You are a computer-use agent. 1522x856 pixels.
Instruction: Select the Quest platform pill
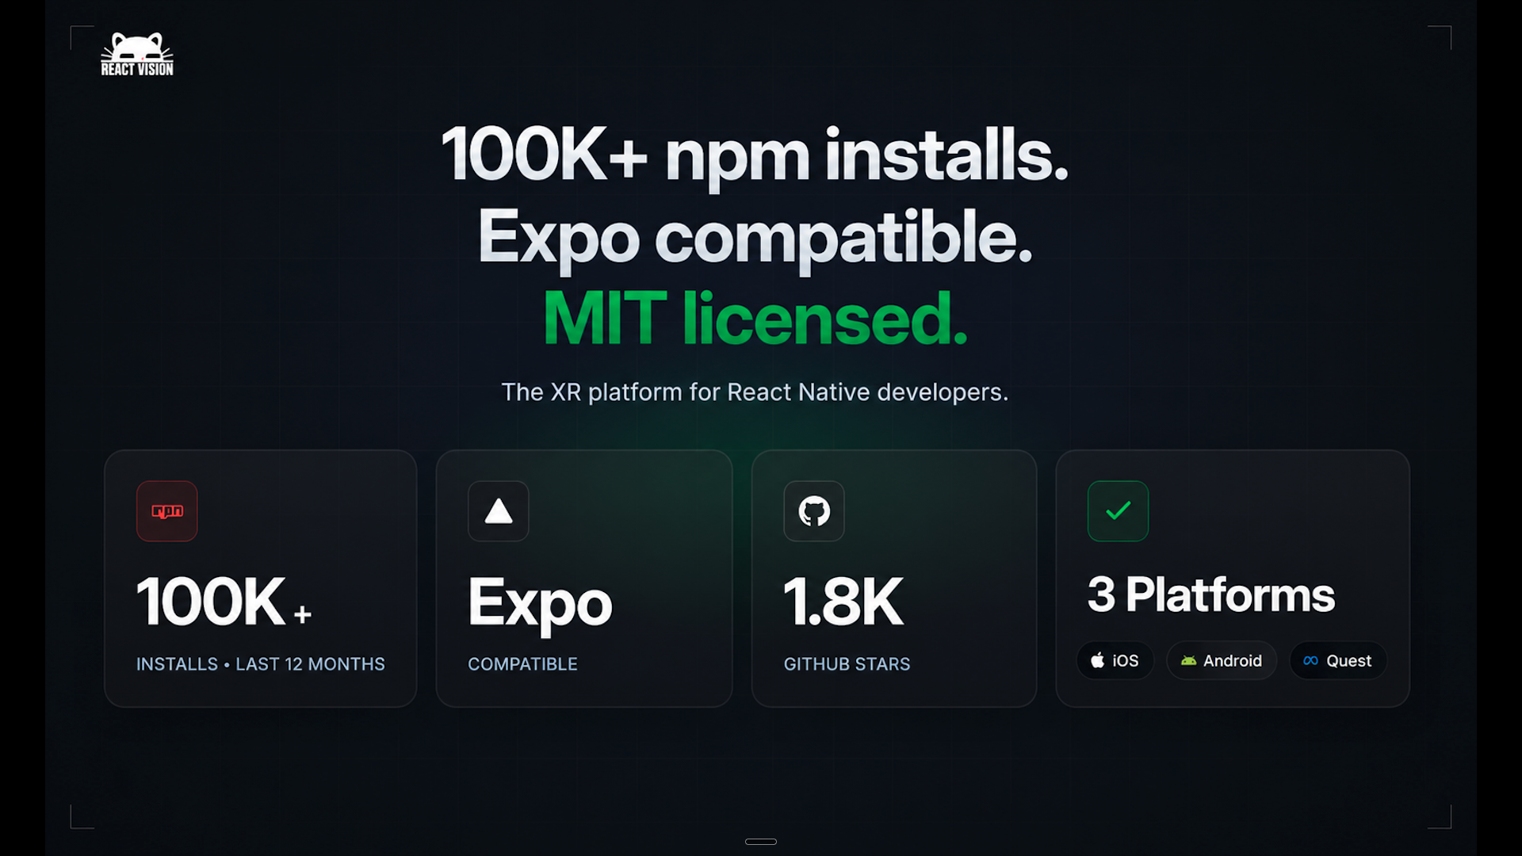(1337, 660)
